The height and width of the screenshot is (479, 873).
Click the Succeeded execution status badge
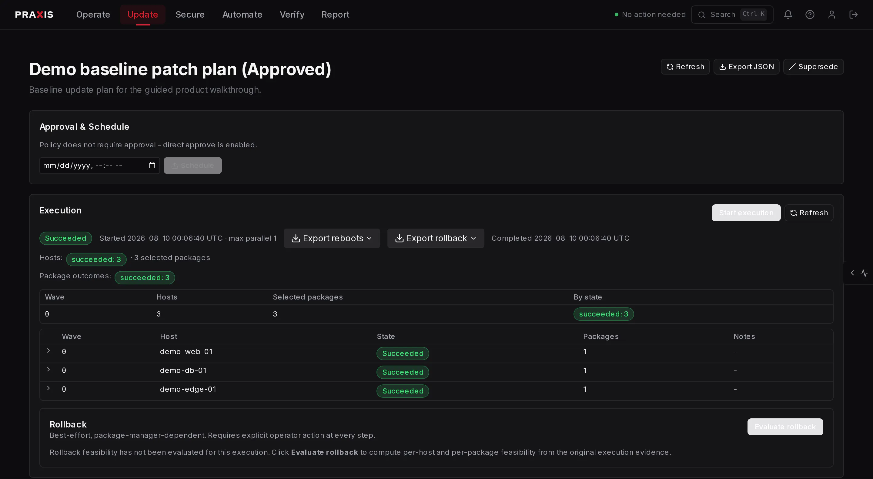65,238
